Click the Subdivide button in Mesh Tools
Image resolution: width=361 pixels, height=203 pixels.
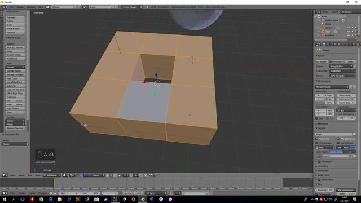15,86
